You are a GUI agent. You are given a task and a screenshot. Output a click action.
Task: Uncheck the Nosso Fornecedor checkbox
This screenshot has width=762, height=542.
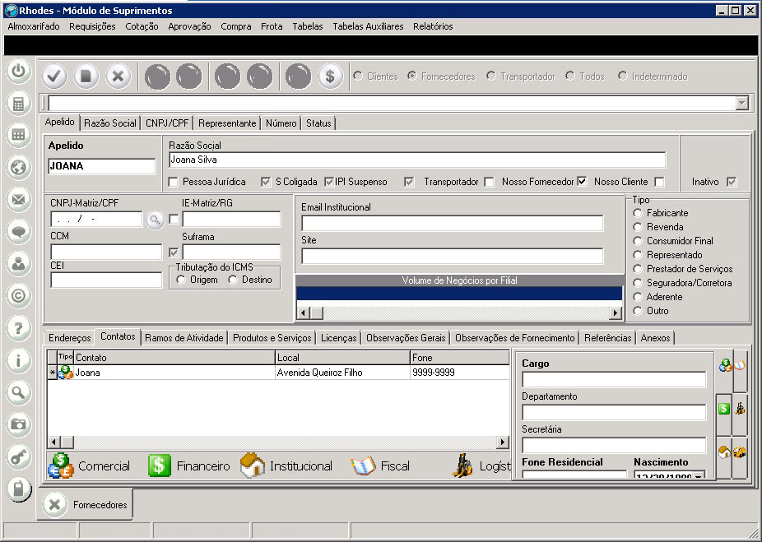582,182
